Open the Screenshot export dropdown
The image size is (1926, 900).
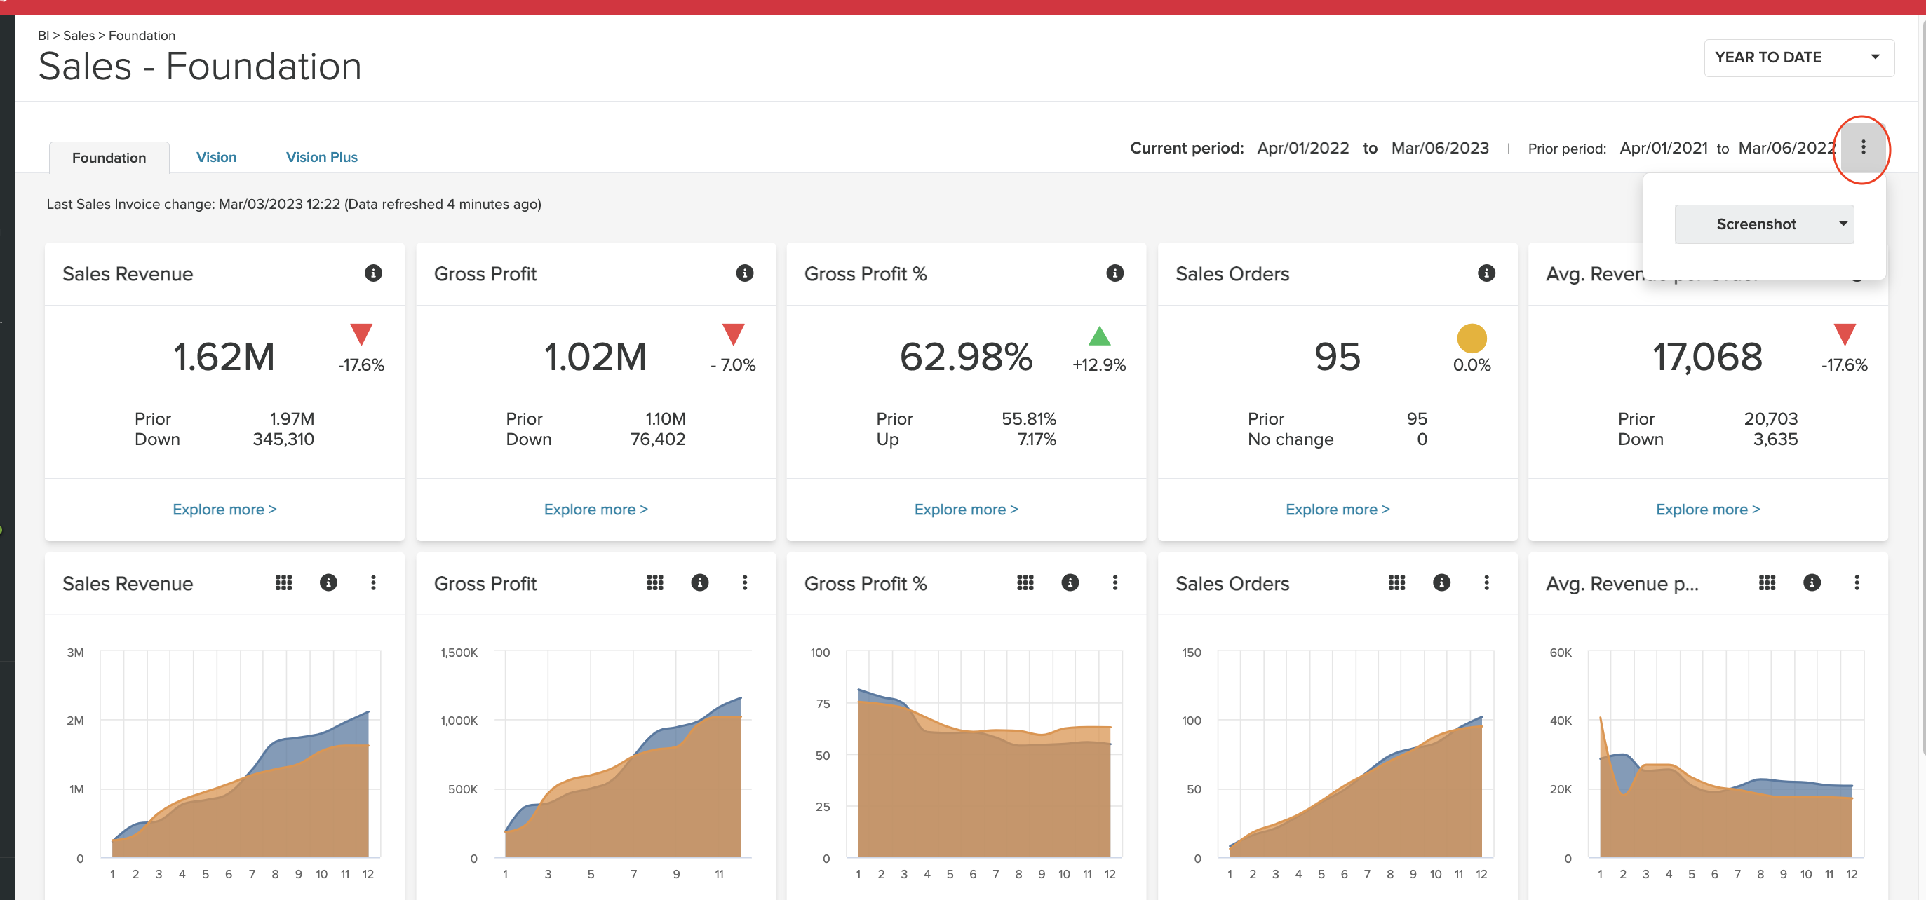(1764, 224)
